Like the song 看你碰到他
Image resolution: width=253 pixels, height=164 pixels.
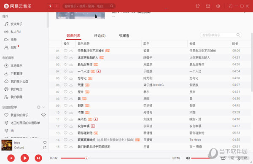pos(65,133)
